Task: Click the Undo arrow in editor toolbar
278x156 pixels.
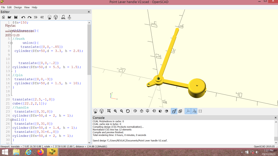Action: click(23, 17)
